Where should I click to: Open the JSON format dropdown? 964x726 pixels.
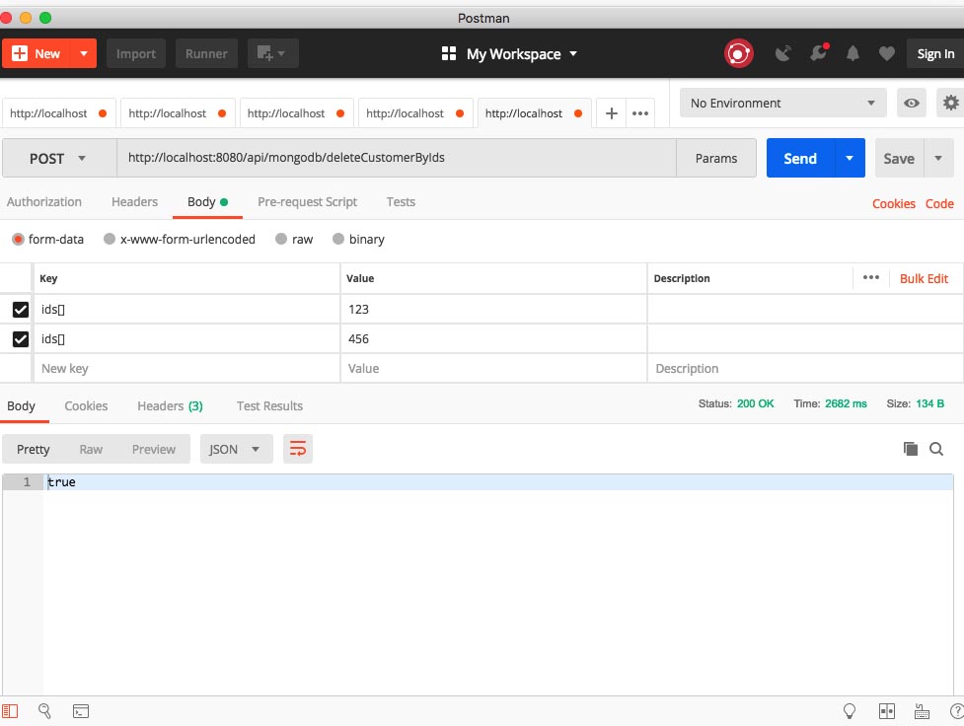[236, 449]
